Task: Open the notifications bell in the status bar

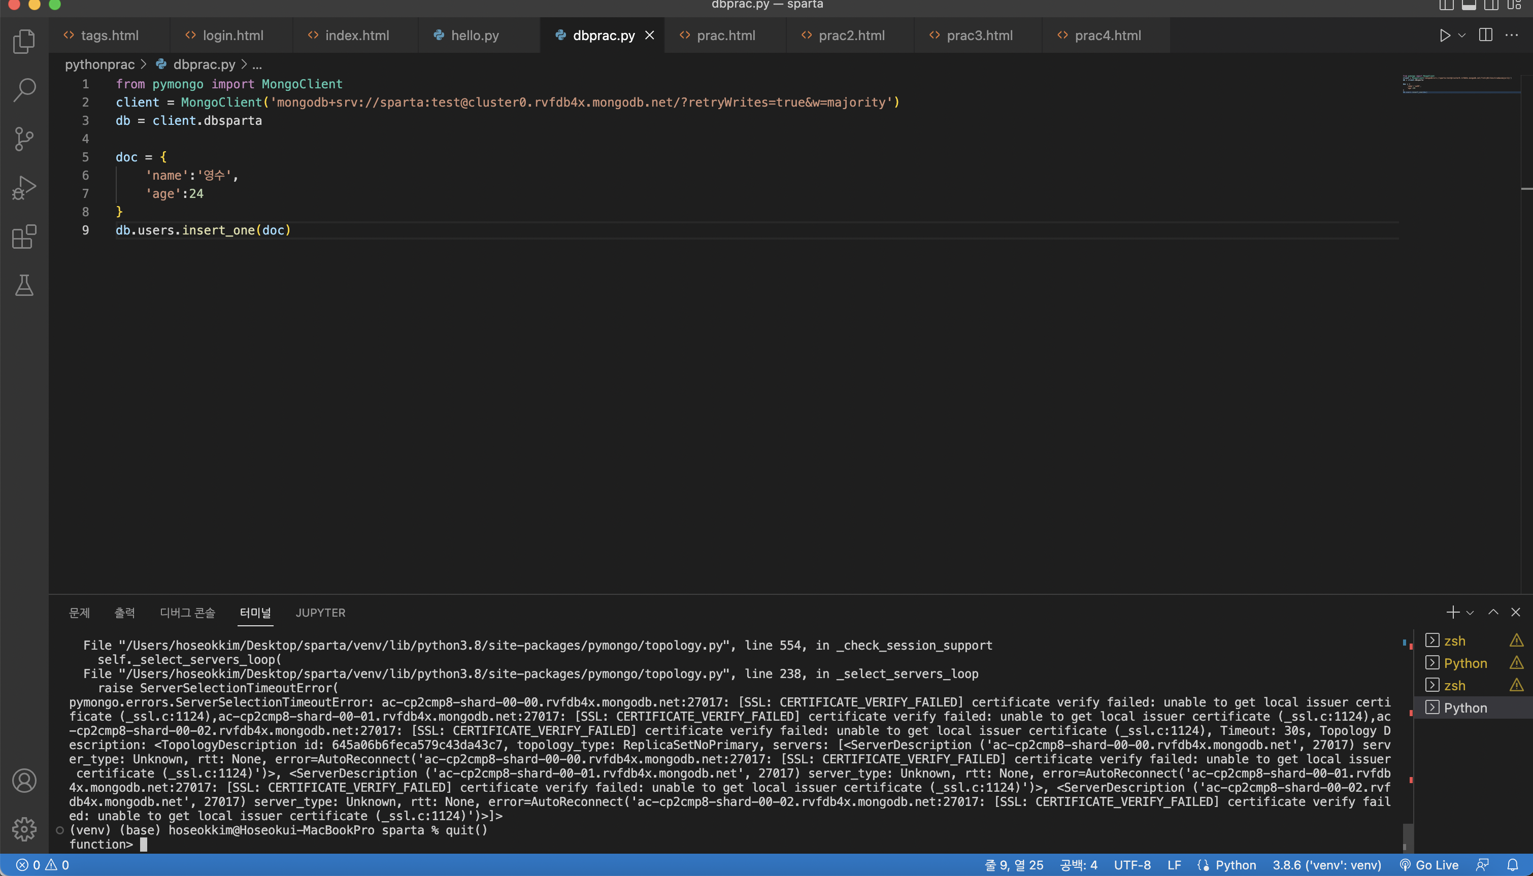Action: [x=1513, y=865]
